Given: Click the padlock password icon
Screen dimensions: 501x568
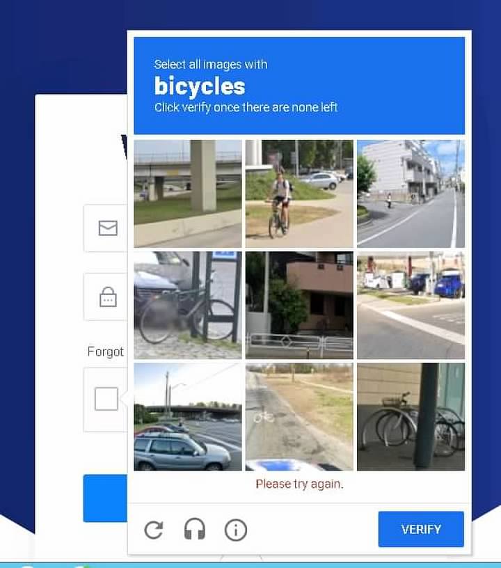Looking at the screenshot, I should click(x=108, y=297).
